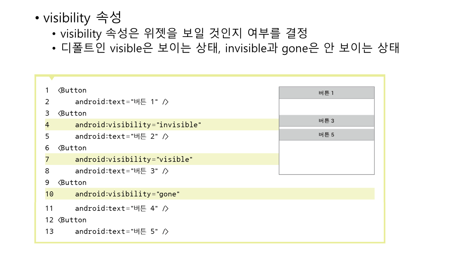Image resolution: width=456 pixels, height=256 pixels.
Task: Click the 버튼 1 button in preview
Action: tap(326, 93)
